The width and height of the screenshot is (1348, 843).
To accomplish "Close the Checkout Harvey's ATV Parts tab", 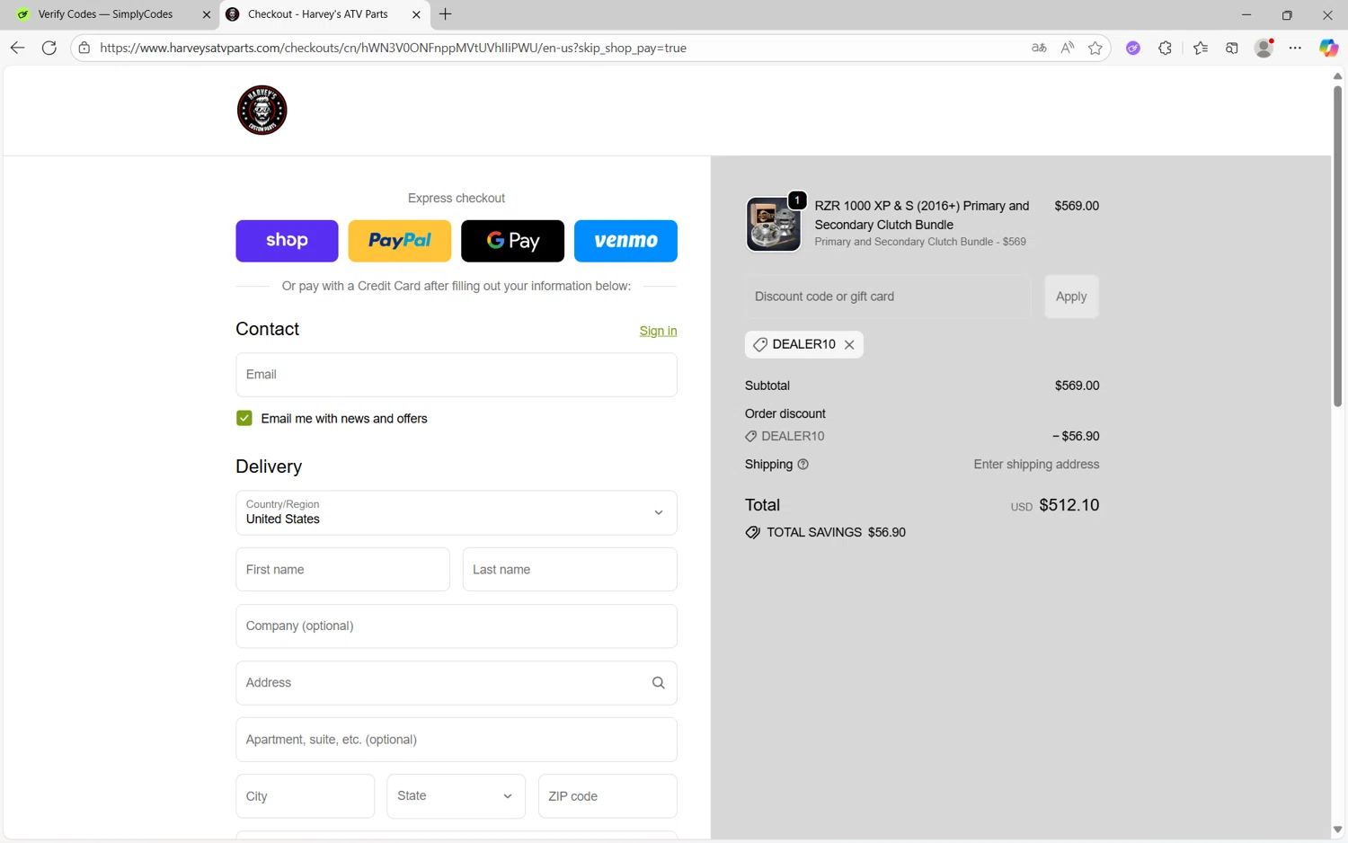I will pos(416,14).
